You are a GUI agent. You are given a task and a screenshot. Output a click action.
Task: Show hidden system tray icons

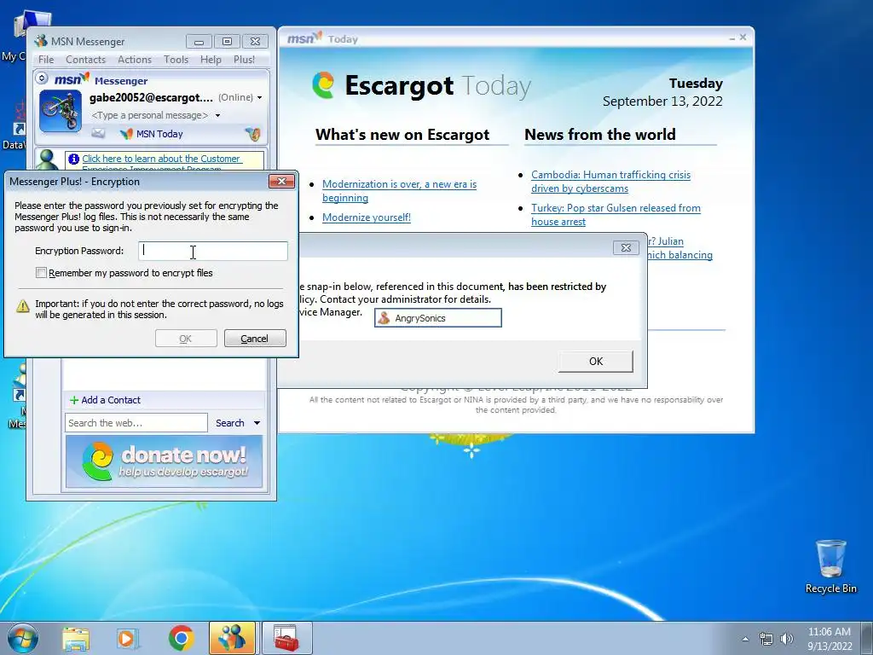tap(745, 639)
